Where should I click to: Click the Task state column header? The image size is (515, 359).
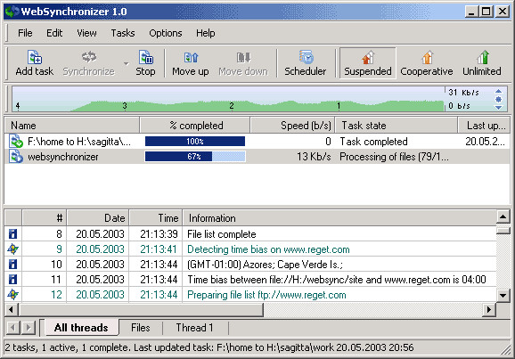click(x=396, y=126)
